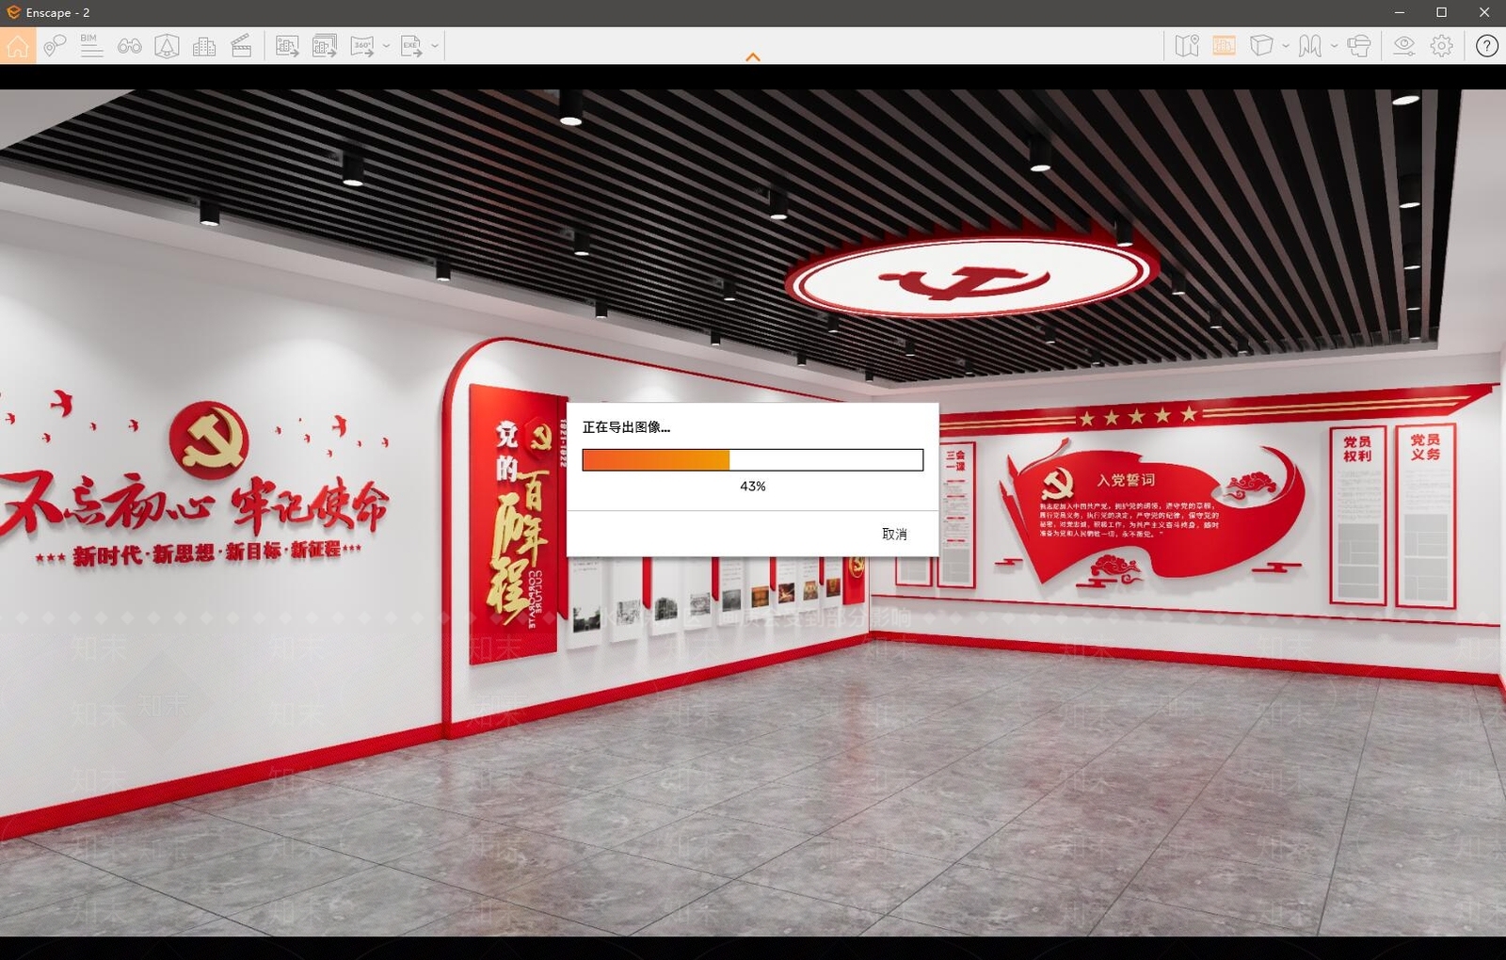Enable the VR headset mode

(x=1359, y=45)
